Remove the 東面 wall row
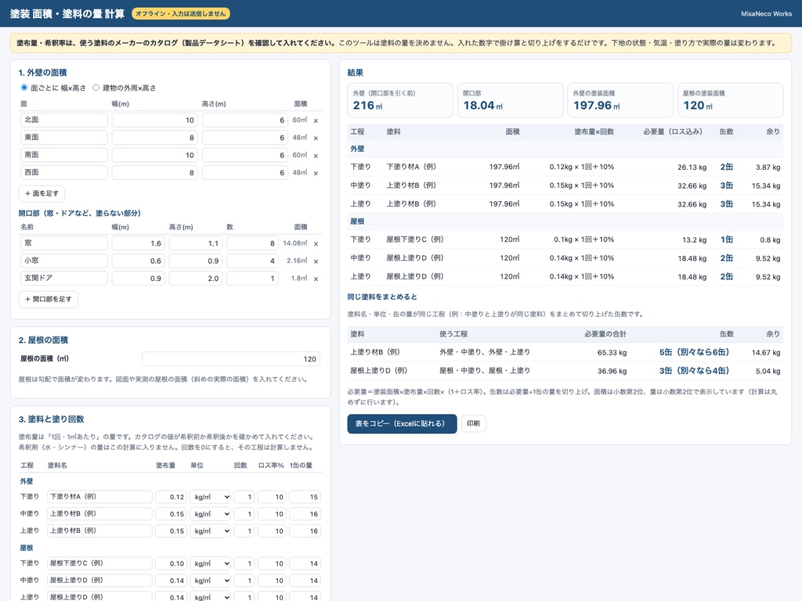This screenshot has height=601, width=802. coord(316,138)
